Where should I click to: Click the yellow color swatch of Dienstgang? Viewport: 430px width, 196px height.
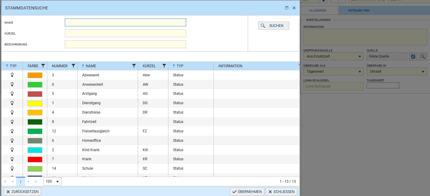pyautogui.click(x=35, y=103)
